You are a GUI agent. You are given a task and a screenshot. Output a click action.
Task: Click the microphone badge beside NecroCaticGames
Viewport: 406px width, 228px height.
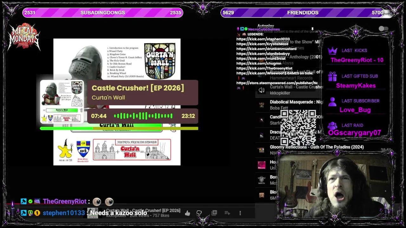[238, 29]
